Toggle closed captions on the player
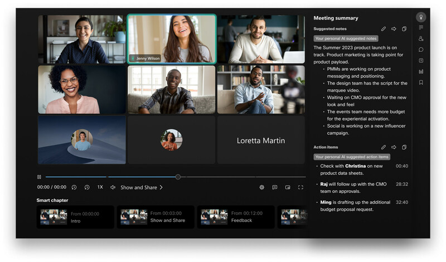This screenshot has height=262, width=446. [275, 187]
